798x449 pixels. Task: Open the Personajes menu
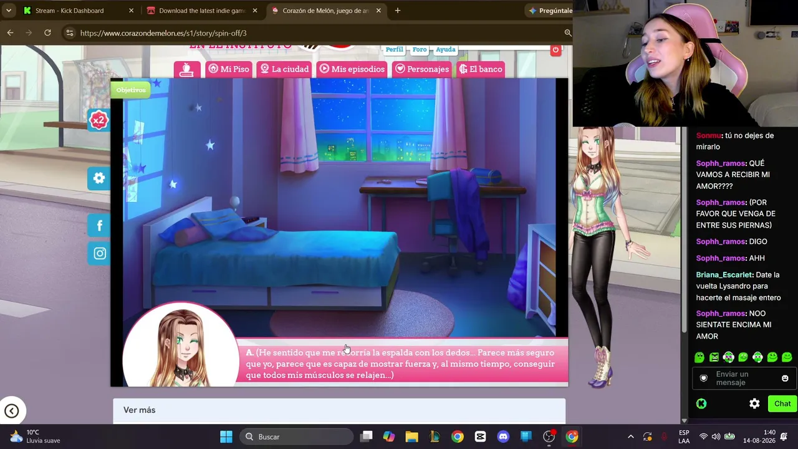coord(422,69)
